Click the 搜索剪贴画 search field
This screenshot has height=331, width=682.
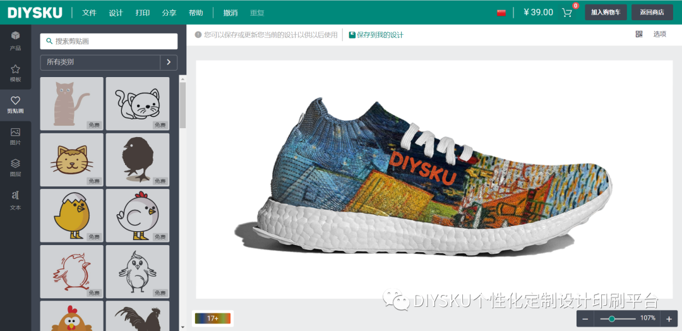coord(109,41)
